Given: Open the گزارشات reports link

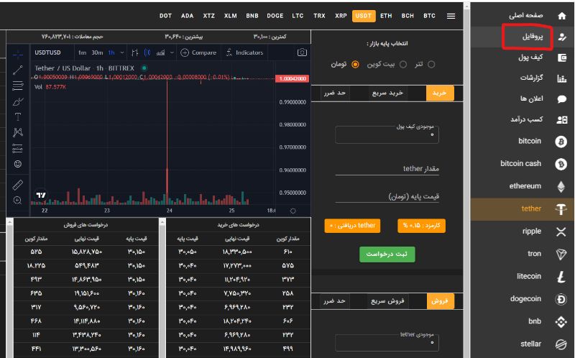Looking at the screenshot, I should [x=531, y=78].
